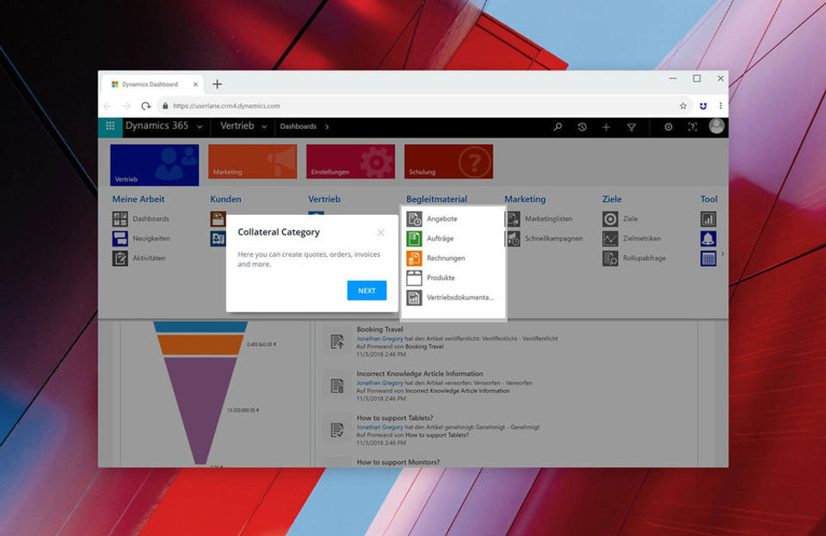
Task: Click the Incorrect Knowledge Article icon
Action: point(337,386)
